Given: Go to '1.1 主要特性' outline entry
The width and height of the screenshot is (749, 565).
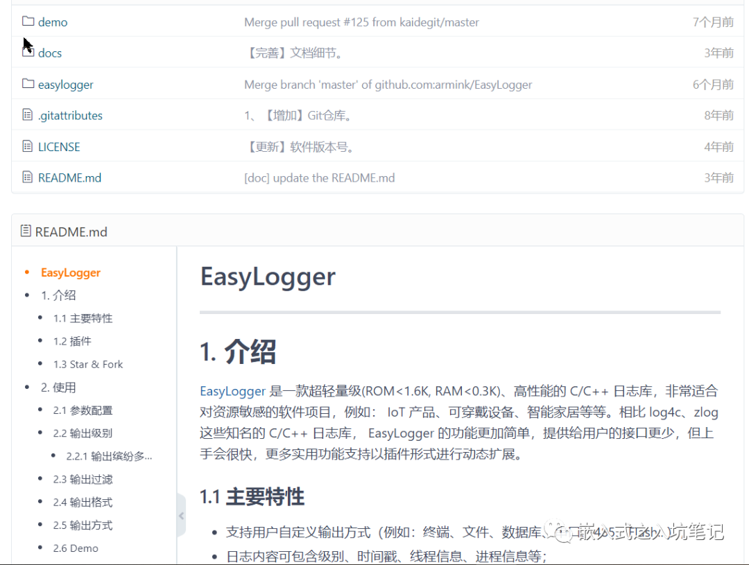Looking at the screenshot, I should (x=83, y=318).
